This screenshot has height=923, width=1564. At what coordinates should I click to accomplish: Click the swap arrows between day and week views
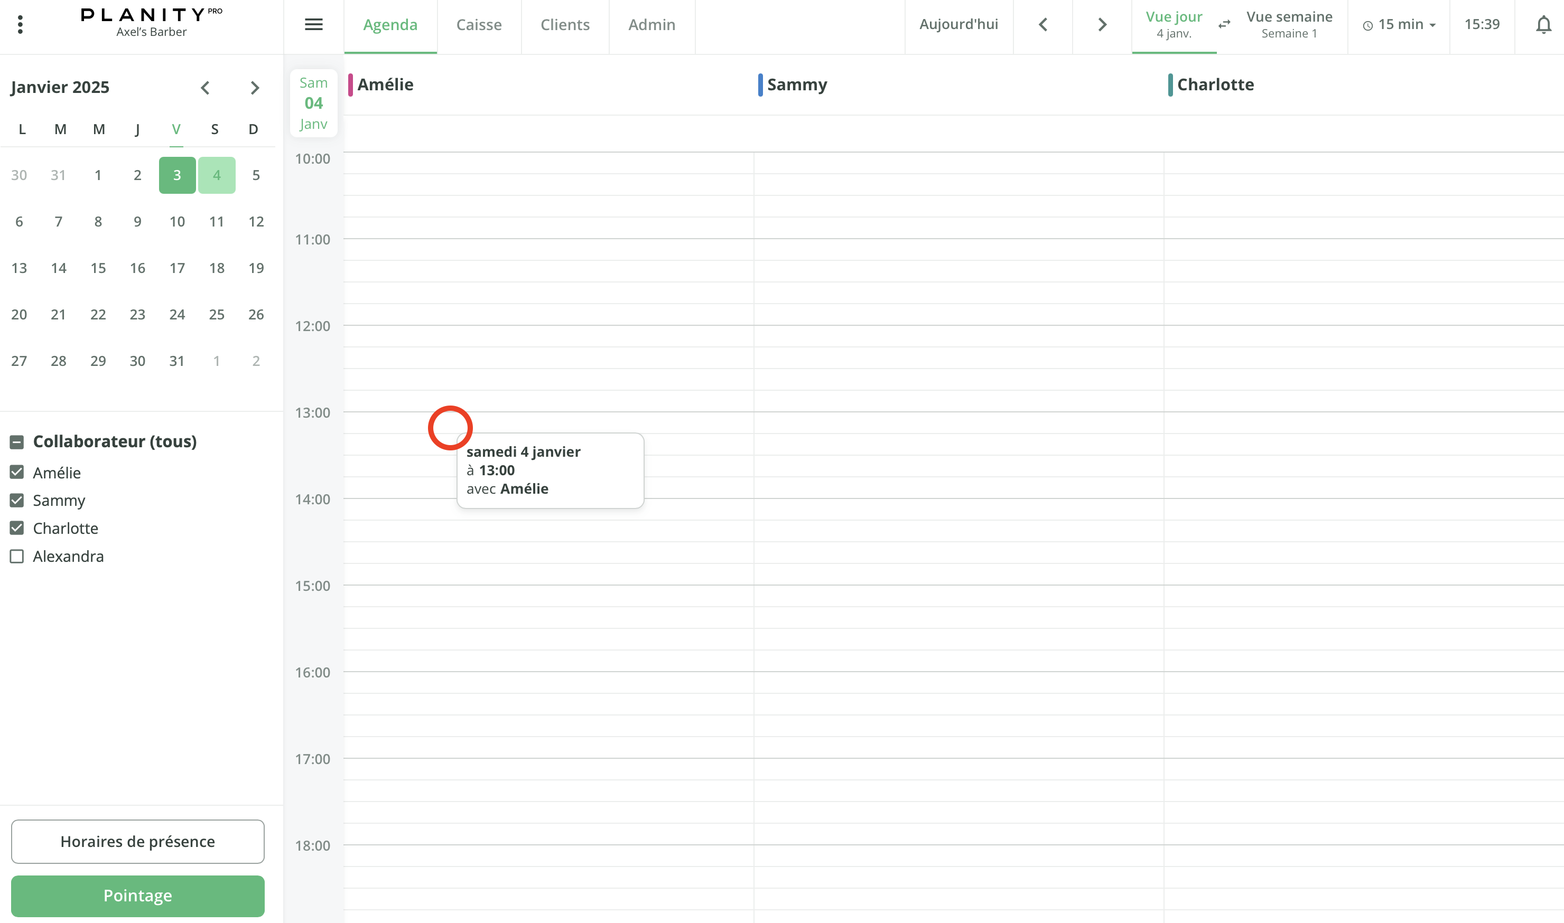pyautogui.click(x=1224, y=25)
